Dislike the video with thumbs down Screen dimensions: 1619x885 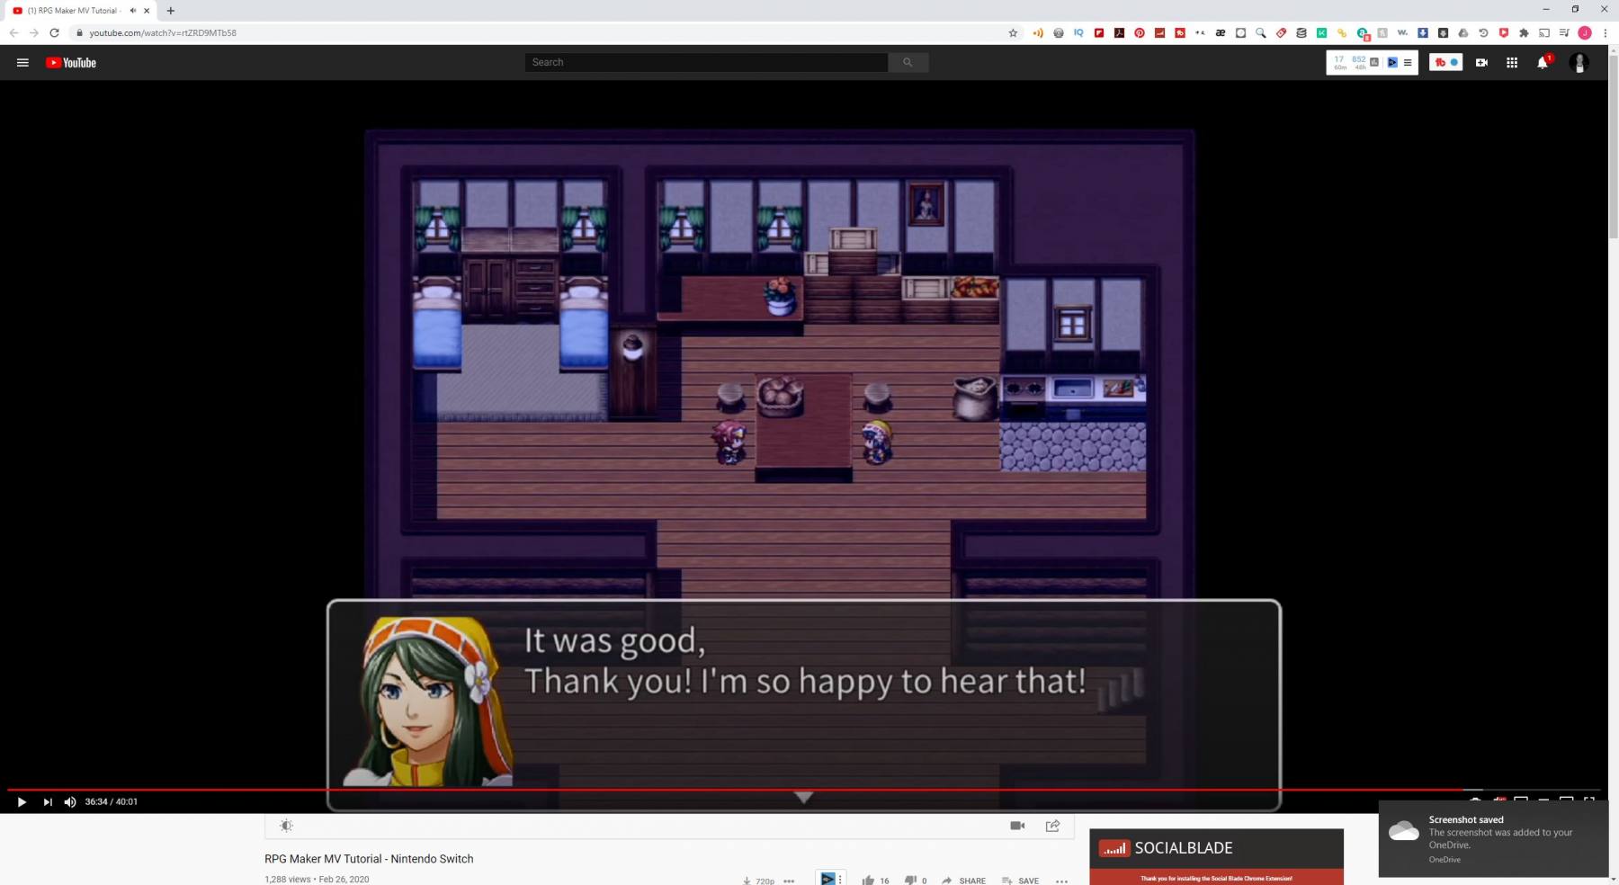click(x=910, y=881)
